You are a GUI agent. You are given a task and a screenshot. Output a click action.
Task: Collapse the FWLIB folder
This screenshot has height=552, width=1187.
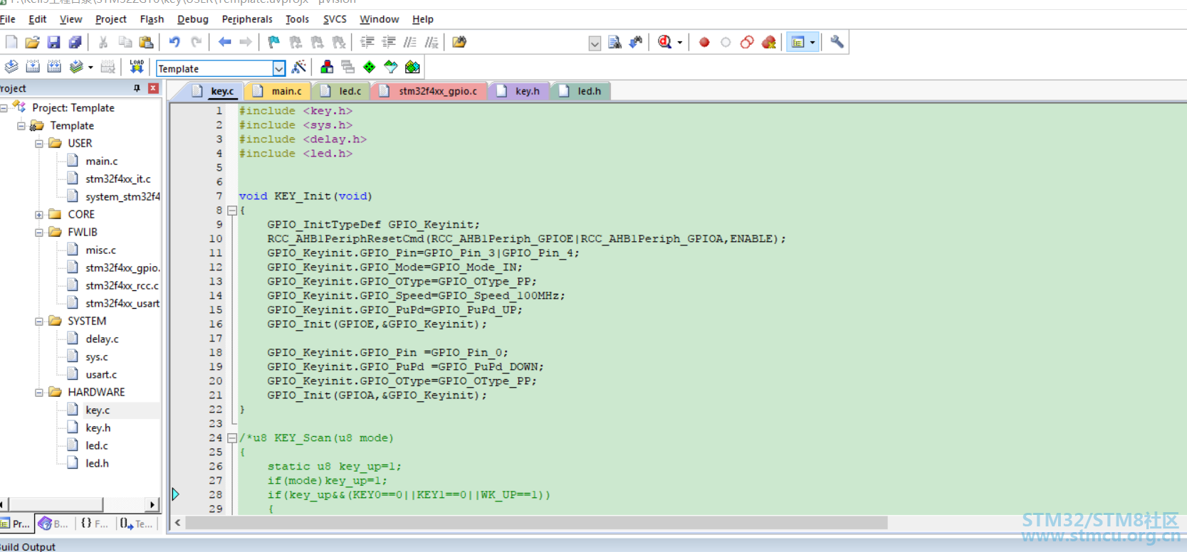39,233
